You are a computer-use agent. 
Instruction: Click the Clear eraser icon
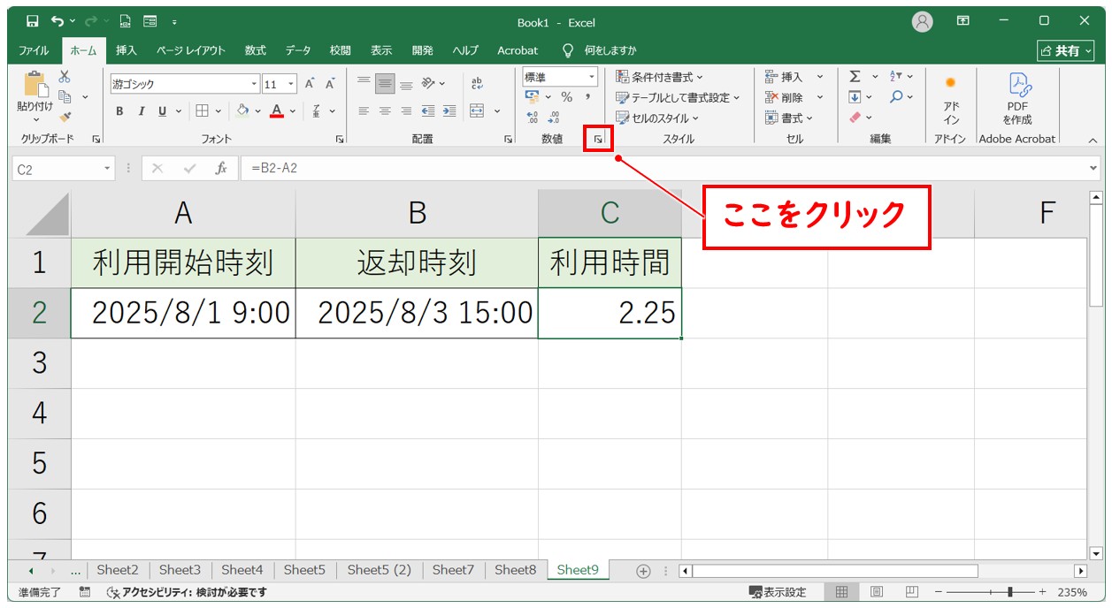[855, 117]
